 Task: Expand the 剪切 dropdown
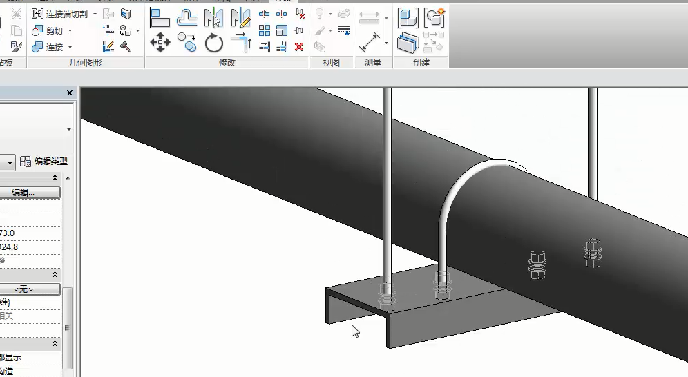click(70, 31)
